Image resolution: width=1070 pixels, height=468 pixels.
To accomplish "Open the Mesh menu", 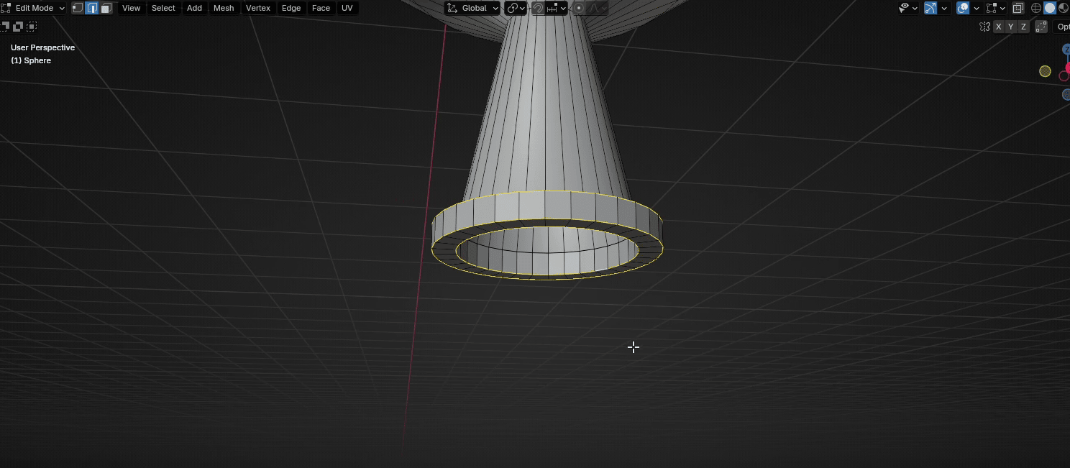I will 223,8.
